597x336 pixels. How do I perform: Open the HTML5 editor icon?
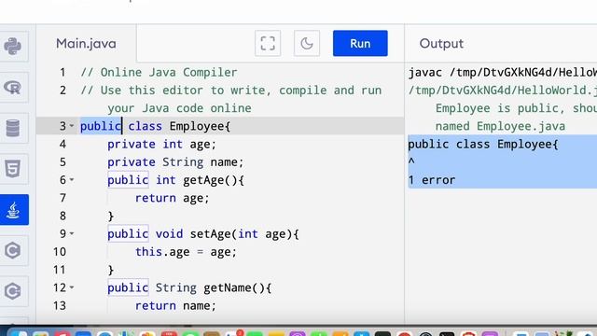(x=13, y=169)
